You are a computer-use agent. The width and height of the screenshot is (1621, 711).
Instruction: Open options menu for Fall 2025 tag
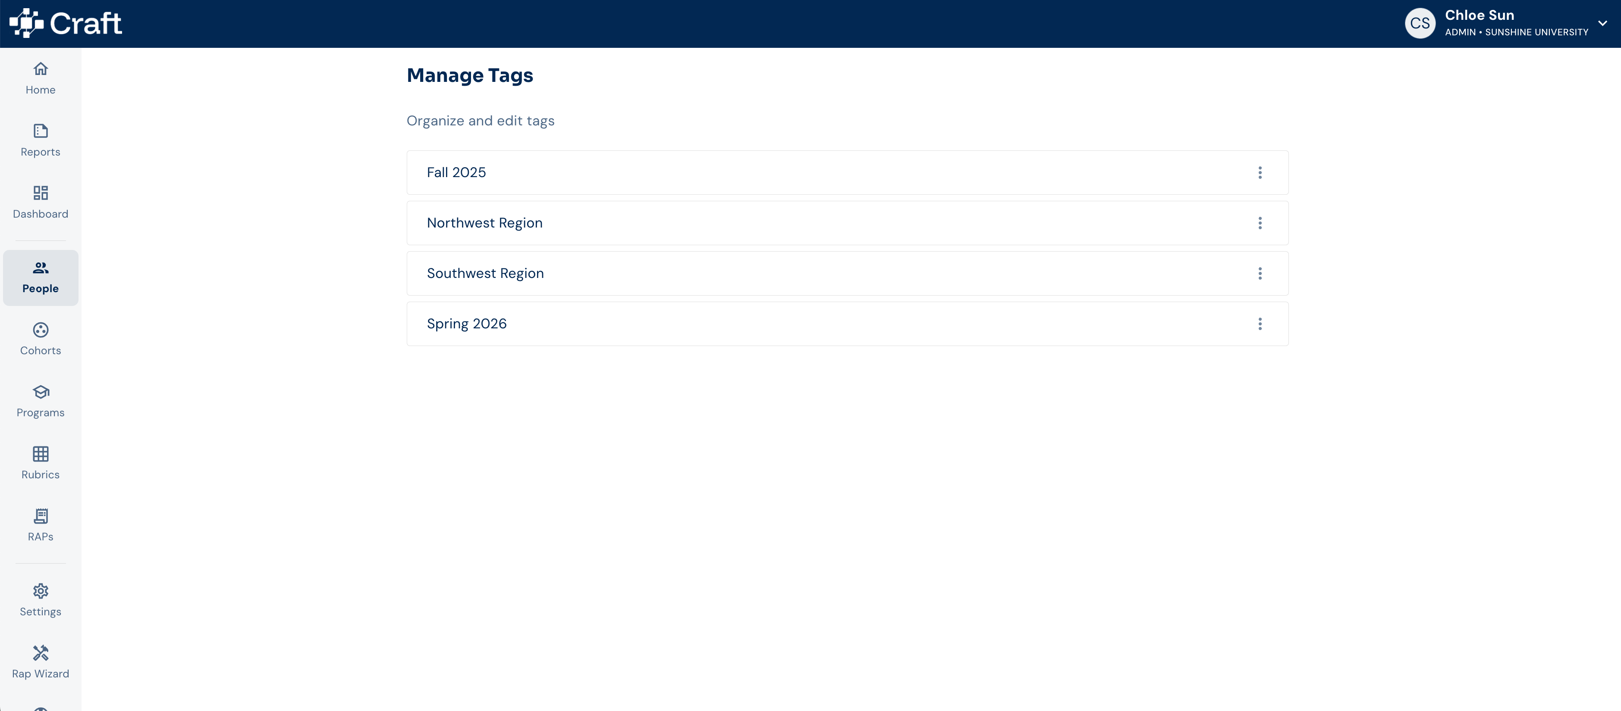click(x=1260, y=172)
